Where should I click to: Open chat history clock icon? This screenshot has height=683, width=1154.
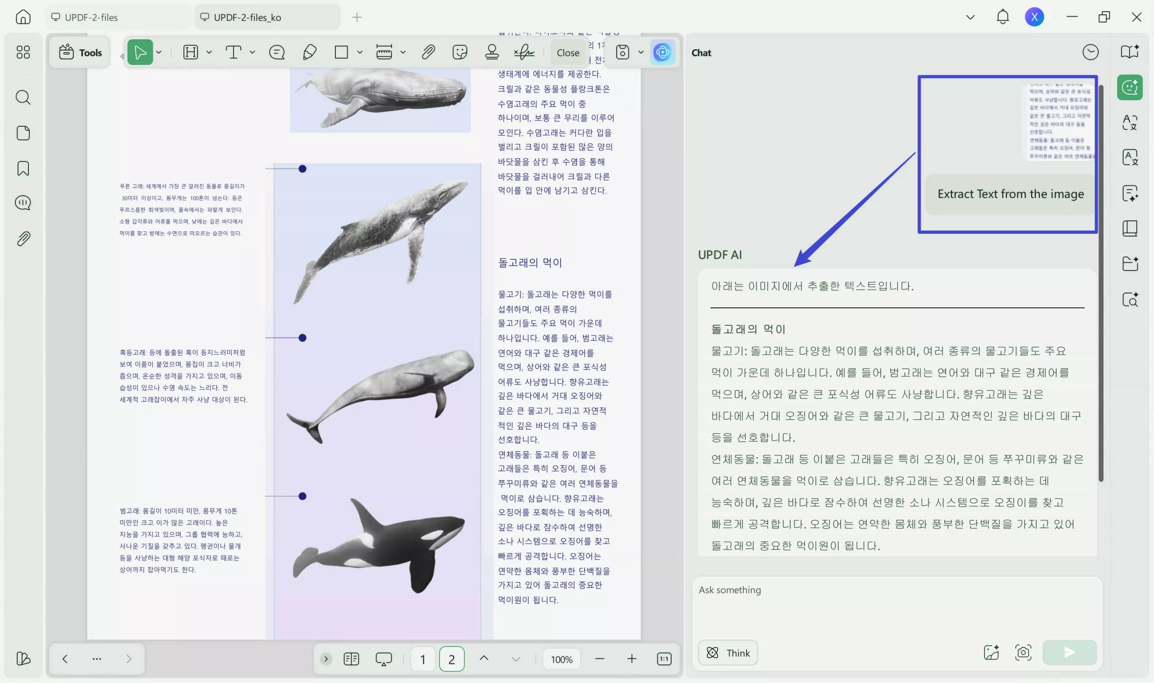(x=1090, y=52)
